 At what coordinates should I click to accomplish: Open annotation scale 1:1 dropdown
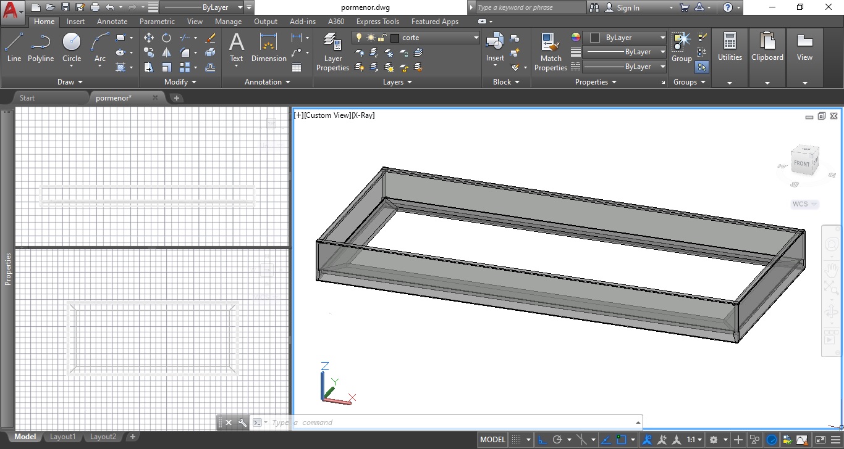(x=695, y=440)
